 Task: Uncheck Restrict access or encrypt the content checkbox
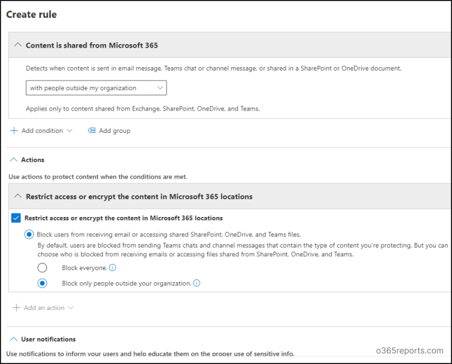click(x=16, y=218)
